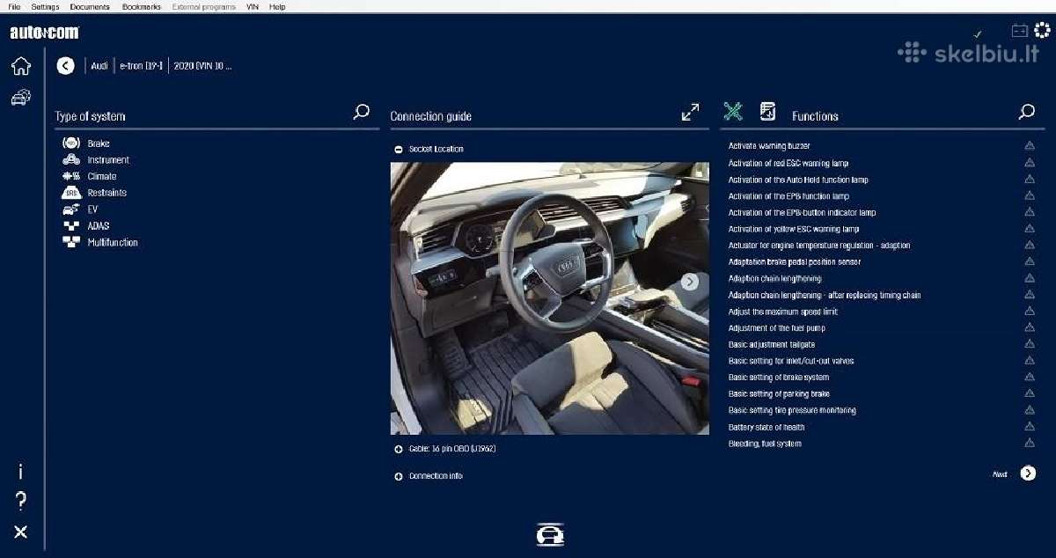1056x558 pixels.
Task: Open the help question mark icon
Action: pyautogui.click(x=20, y=502)
